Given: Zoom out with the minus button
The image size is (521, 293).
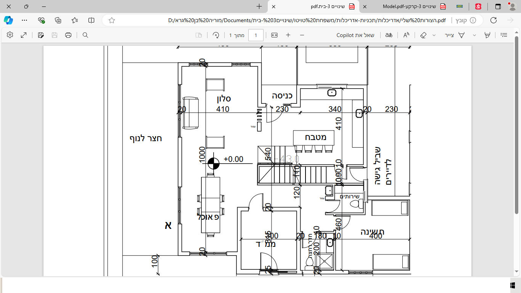Looking at the screenshot, I should click(x=302, y=35).
